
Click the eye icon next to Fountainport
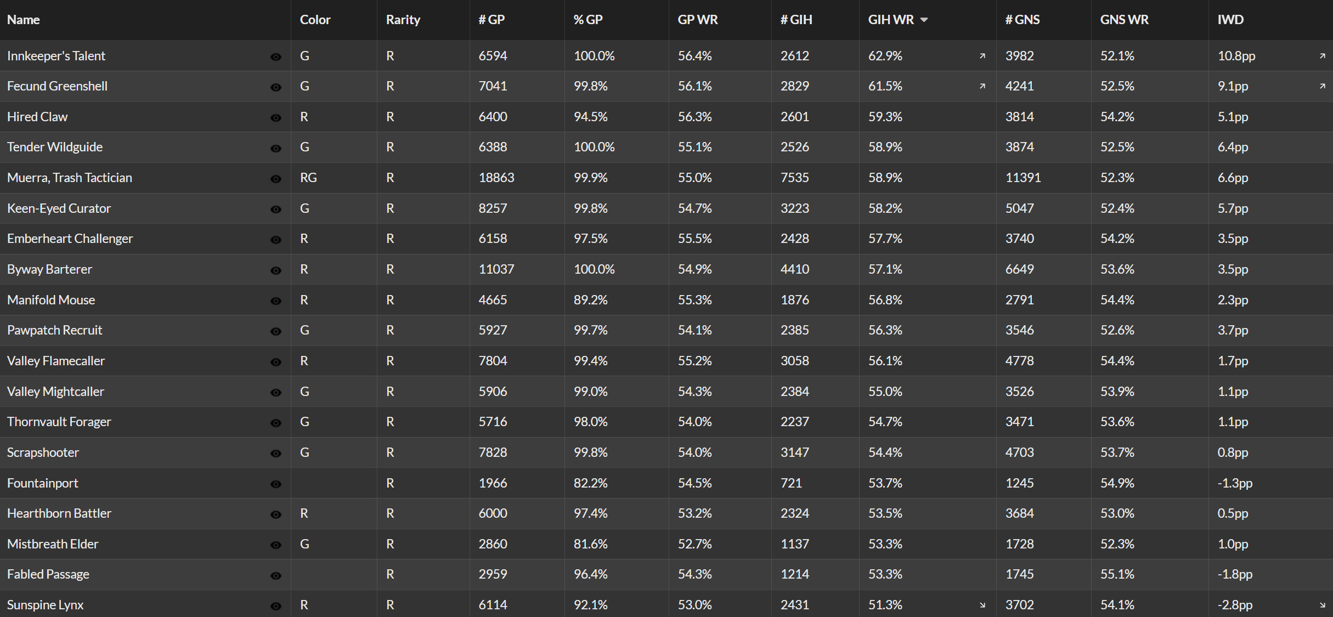[276, 484]
